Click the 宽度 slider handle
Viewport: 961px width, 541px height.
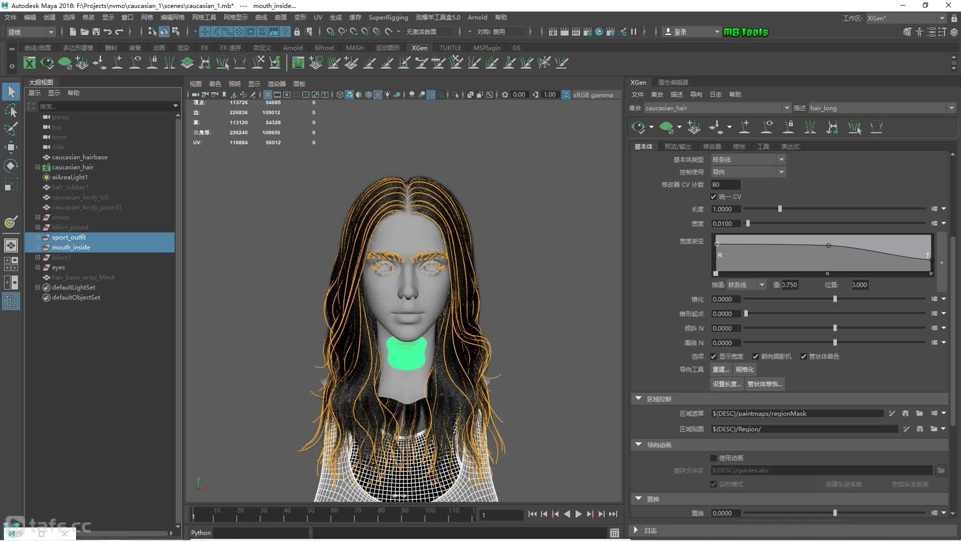[x=748, y=224]
